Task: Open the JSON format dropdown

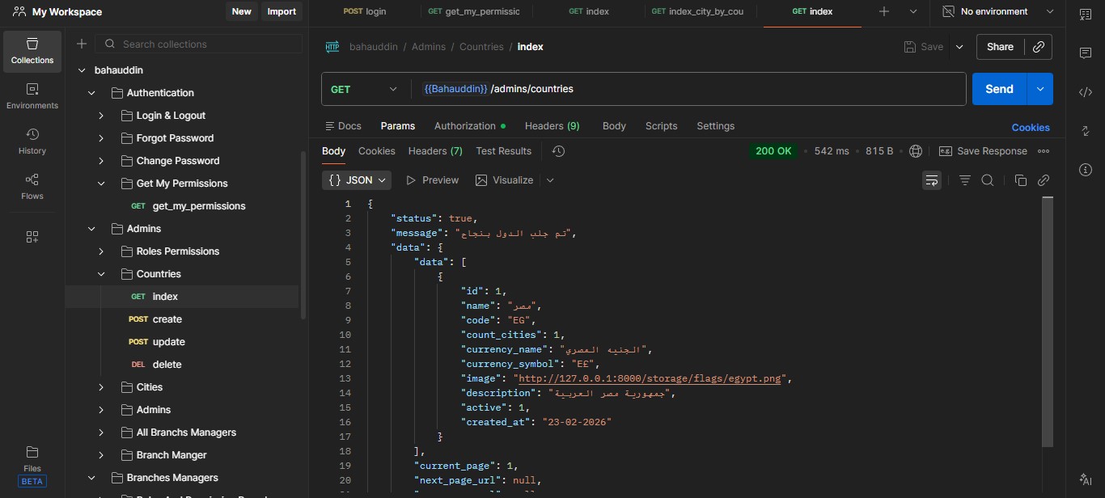Action: coord(357,180)
